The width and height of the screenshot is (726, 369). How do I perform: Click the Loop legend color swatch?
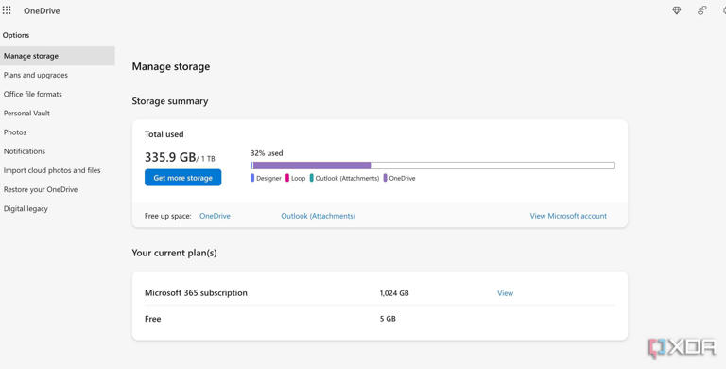point(287,178)
